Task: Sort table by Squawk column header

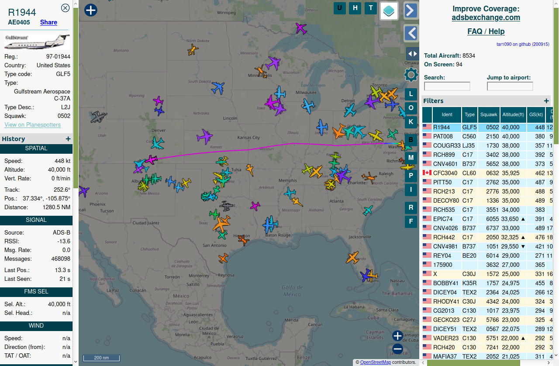Action: [489, 115]
